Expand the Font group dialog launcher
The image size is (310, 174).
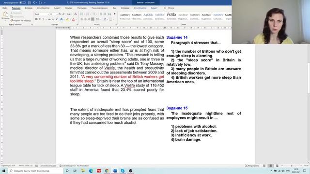point(77,25)
